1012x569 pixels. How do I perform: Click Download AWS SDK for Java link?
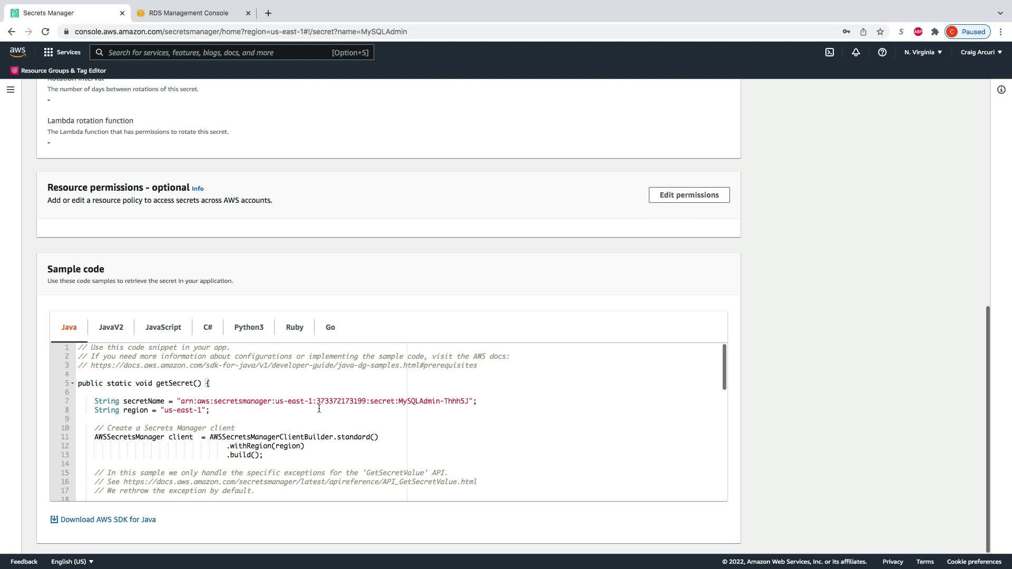pos(108,519)
